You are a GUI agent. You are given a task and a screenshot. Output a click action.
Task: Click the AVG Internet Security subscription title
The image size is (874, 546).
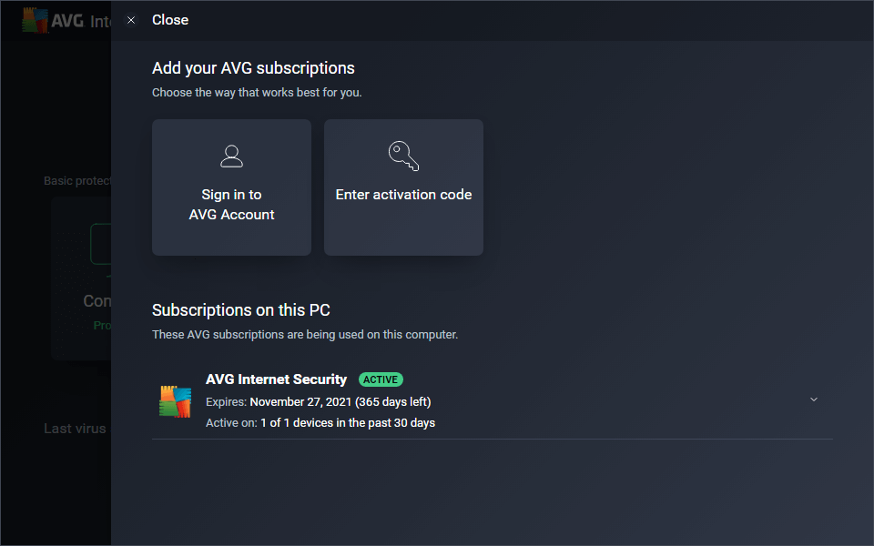[276, 379]
